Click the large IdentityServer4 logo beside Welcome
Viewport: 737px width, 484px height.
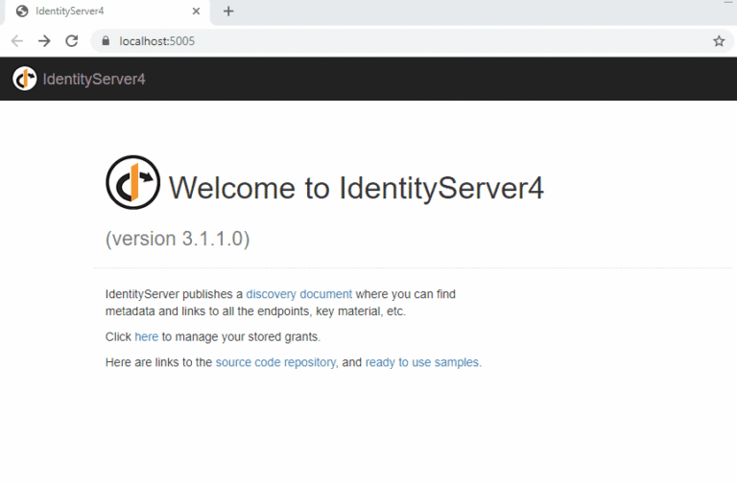(x=132, y=182)
